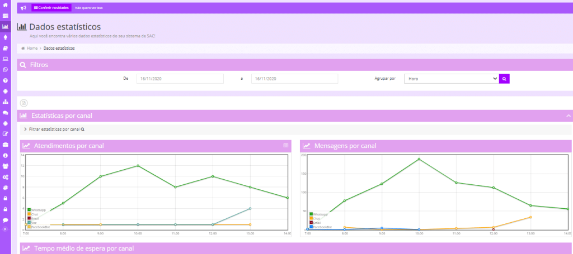This screenshot has width=573, height=254.
Task: Click the home icon in the sidebar
Action: pyautogui.click(x=5, y=5)
